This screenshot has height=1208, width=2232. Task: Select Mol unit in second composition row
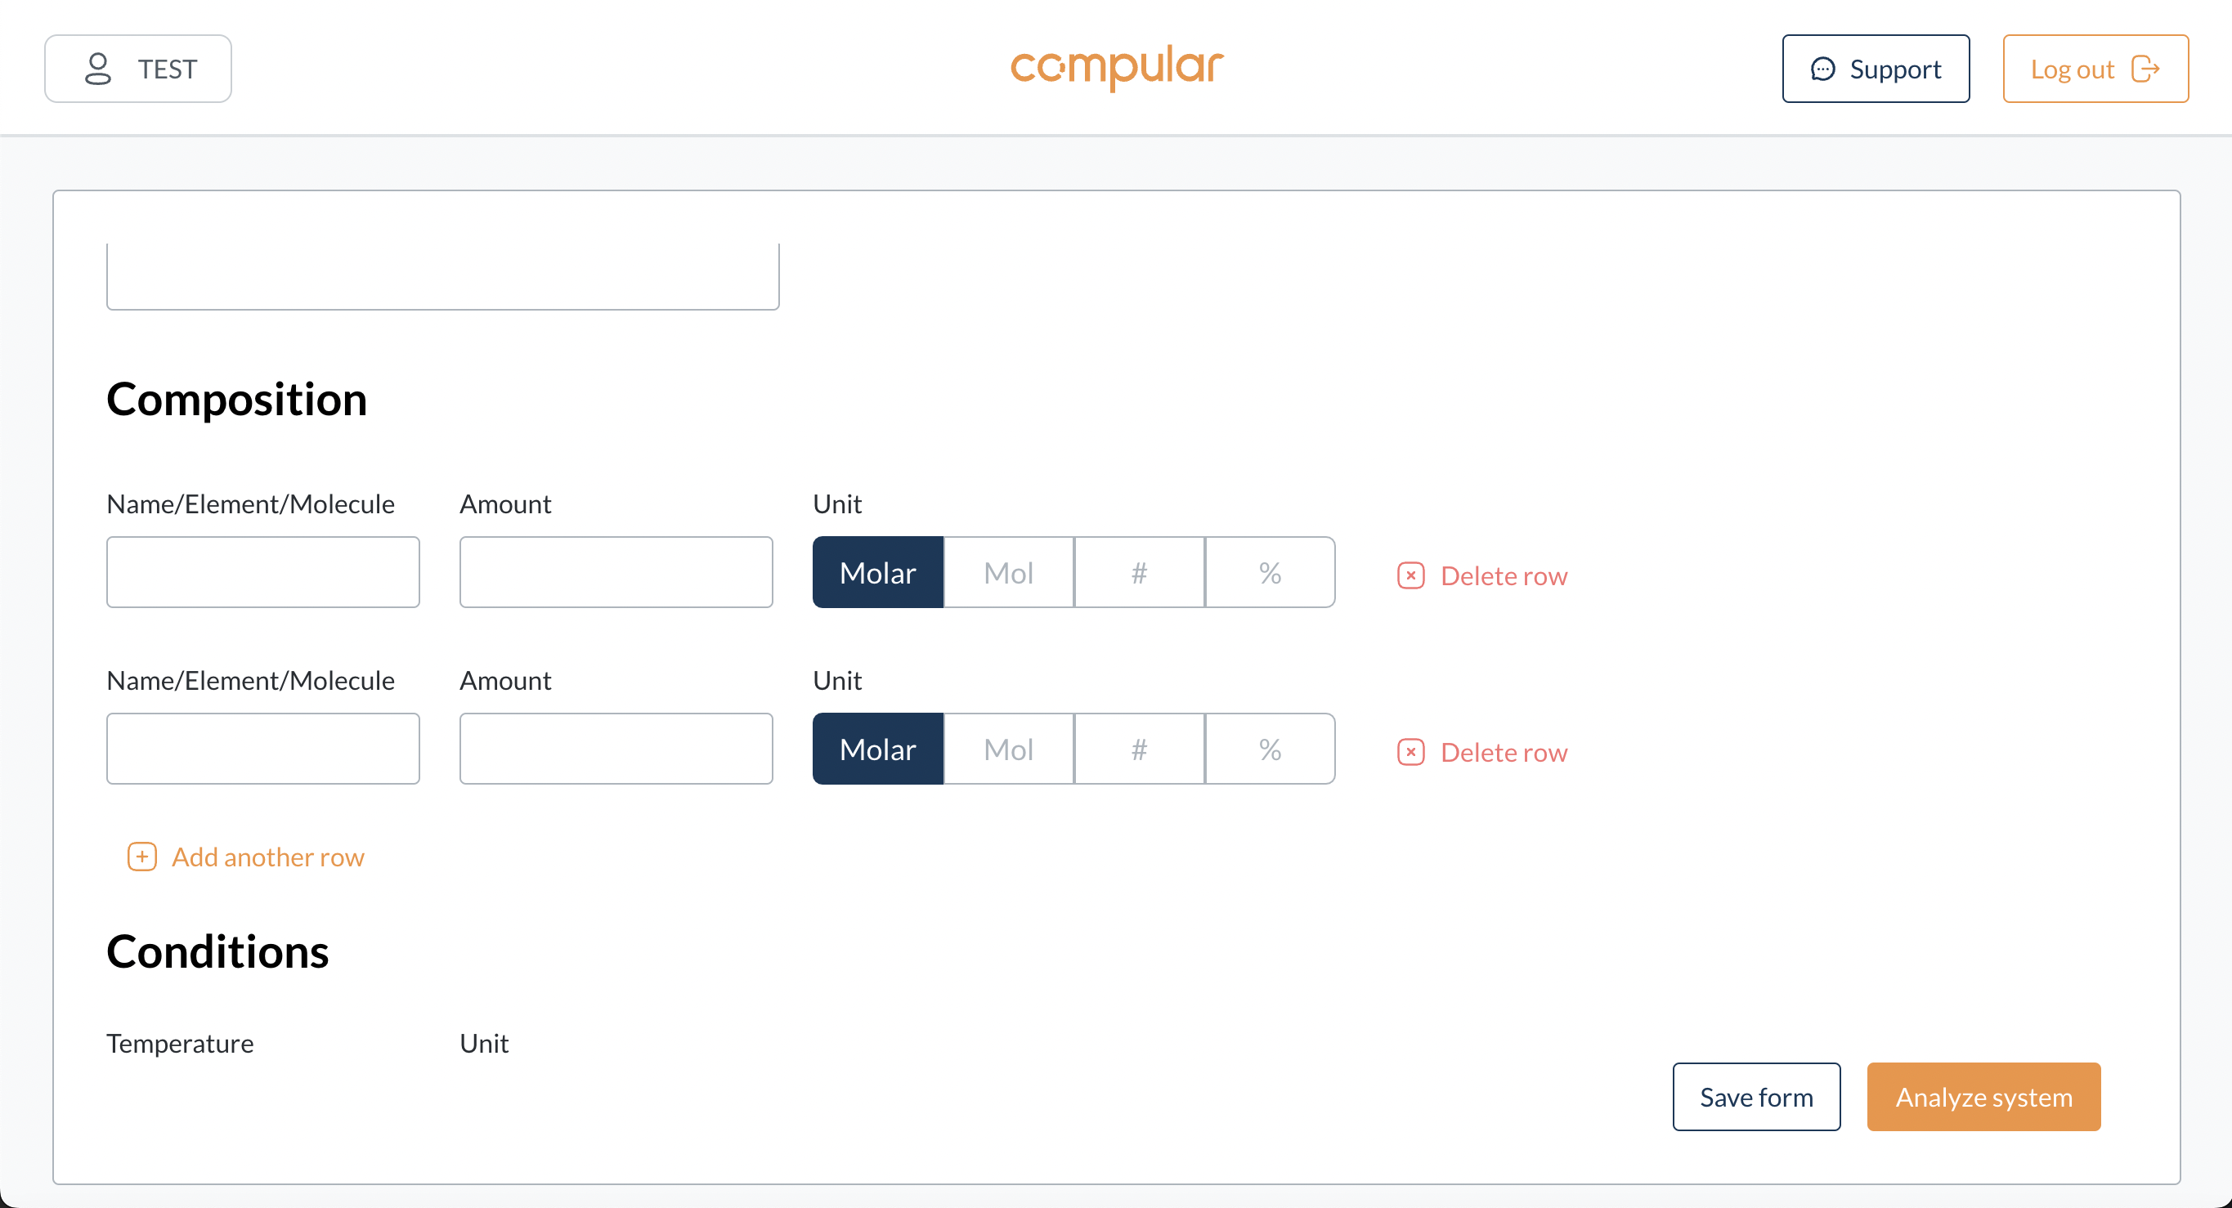pyautogui.click(x=1009, y=749)
